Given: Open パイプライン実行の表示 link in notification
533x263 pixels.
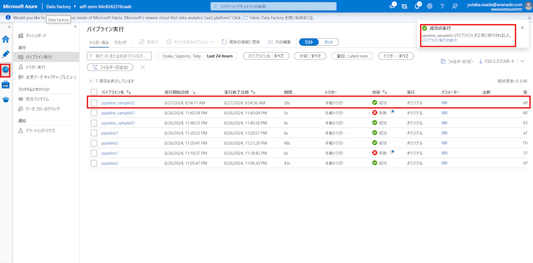Looking at the screenshot, I should tap(439, 40).
